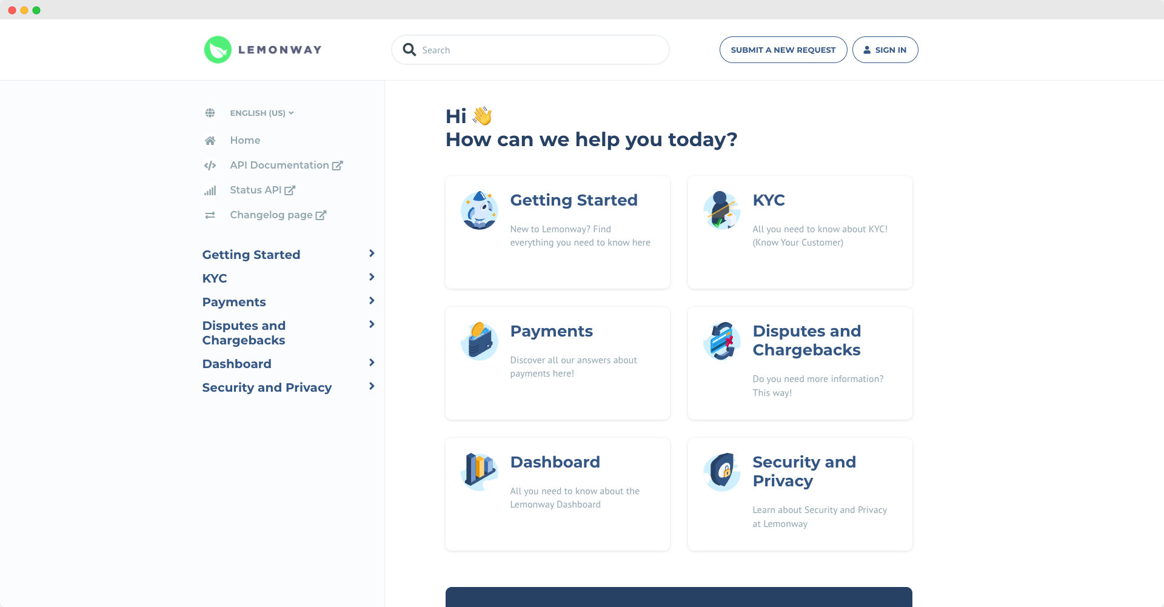This screenshot has height=607, width=1164.
Task: Click 'Discover all our answers about payments' text
Action: [x=574, y=367]
